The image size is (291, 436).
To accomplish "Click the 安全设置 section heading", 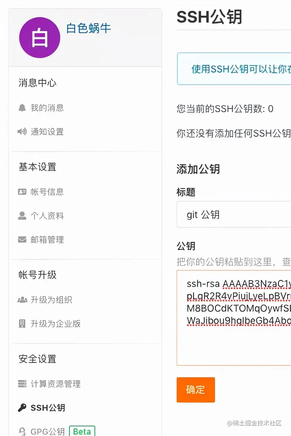I will click(37, 359).
